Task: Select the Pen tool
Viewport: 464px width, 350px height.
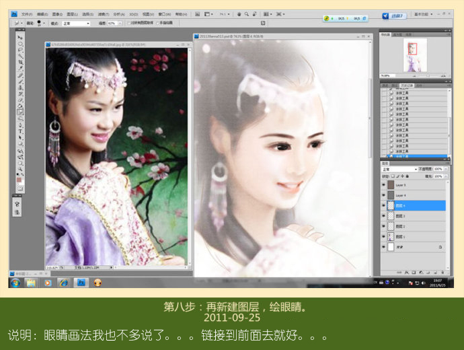Action: coord(20,126)
